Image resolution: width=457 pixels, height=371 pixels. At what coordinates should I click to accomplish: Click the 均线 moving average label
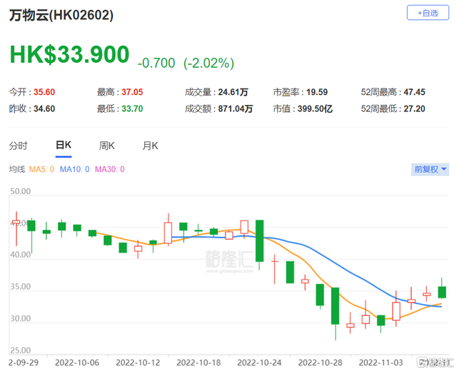(x=17, y=169)
